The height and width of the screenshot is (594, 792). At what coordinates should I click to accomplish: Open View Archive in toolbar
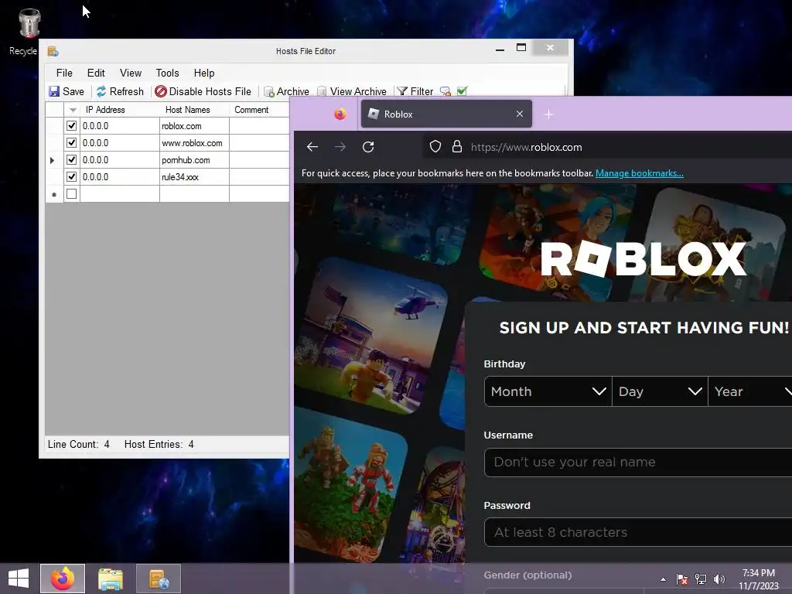click(352, 91)
